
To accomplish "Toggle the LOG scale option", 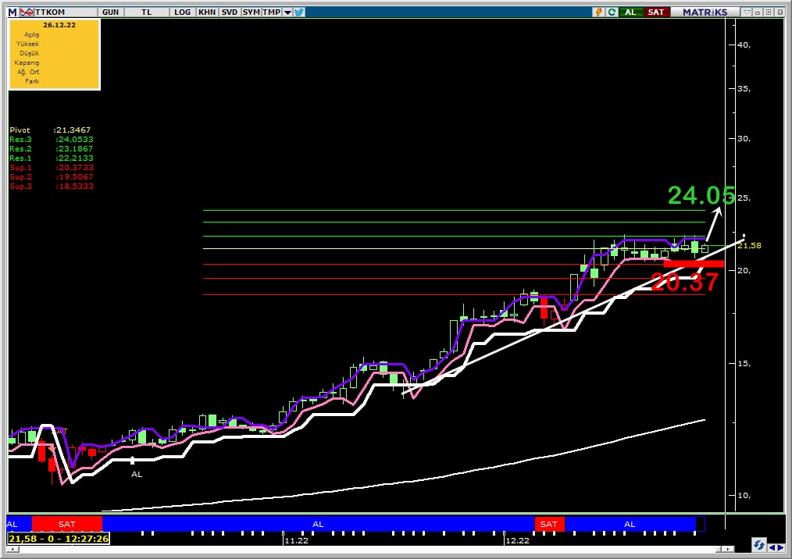I will (182, 12).
